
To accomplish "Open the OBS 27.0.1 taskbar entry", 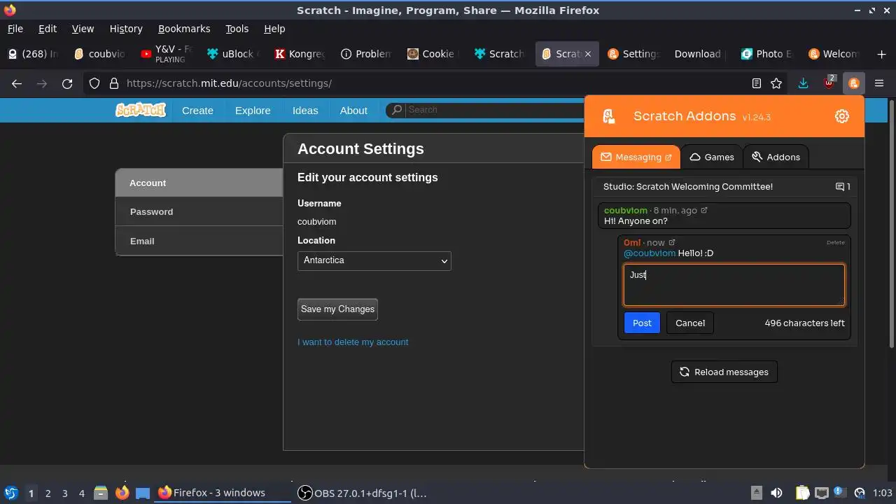I will pos(363,493).
